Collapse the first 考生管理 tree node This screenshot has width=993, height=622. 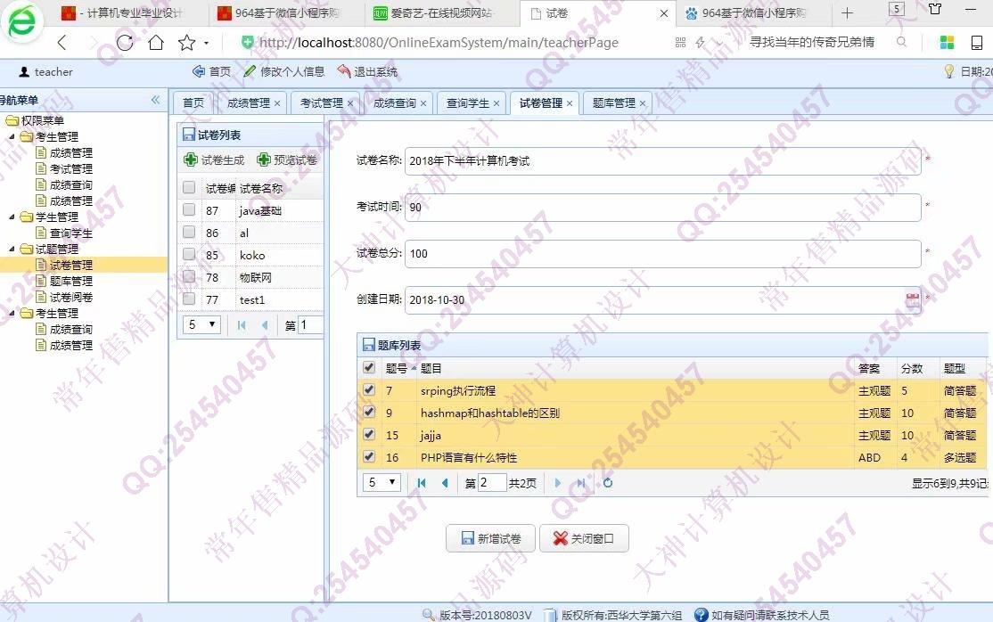tap(12, 136)
